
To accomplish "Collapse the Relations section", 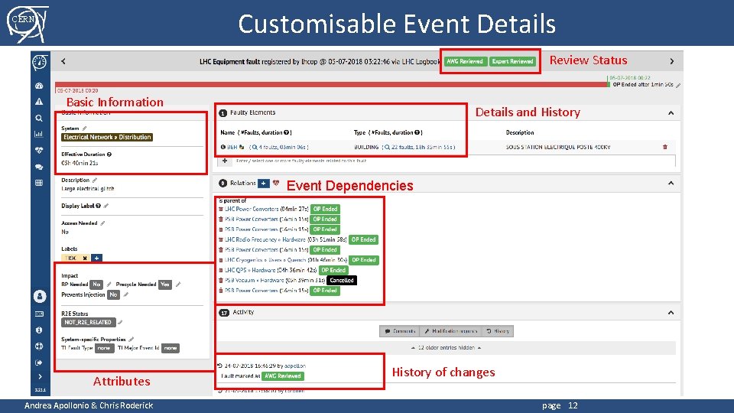I will click(671, 183).
